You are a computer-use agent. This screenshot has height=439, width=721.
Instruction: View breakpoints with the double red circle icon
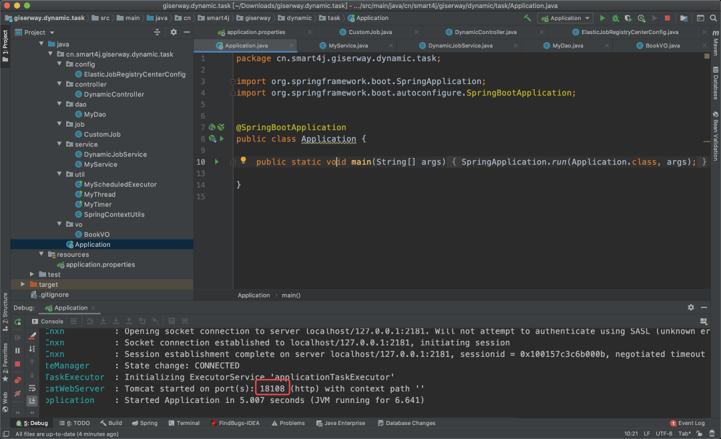tap(17, 380)
